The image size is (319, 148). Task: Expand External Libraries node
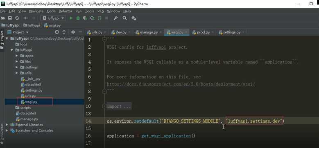7,125
